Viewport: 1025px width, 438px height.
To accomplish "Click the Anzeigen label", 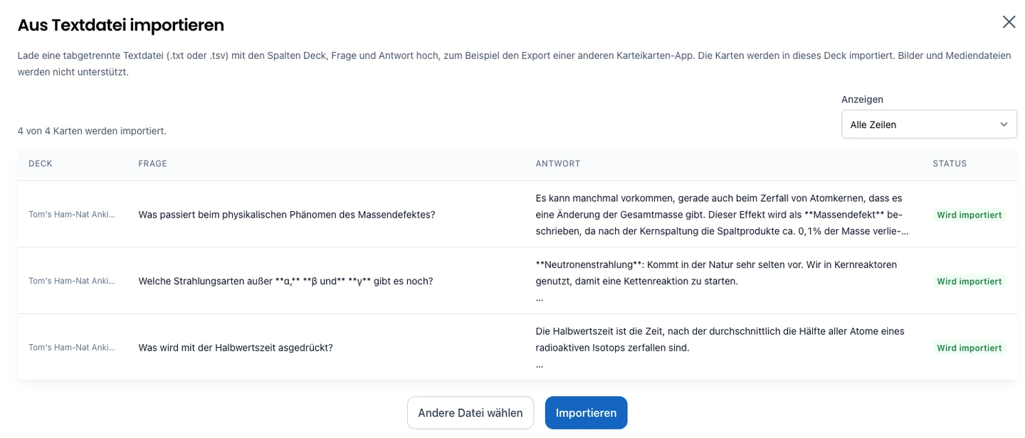I will [x=862, y=100].
